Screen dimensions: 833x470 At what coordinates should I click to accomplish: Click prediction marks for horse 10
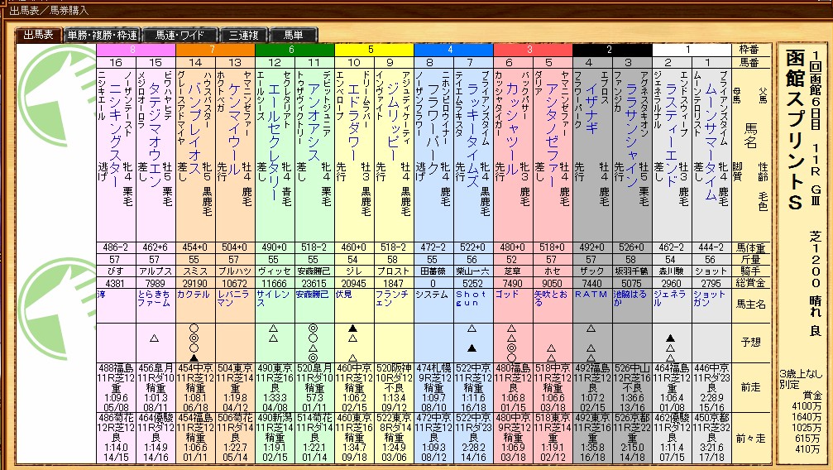point(352,343)
